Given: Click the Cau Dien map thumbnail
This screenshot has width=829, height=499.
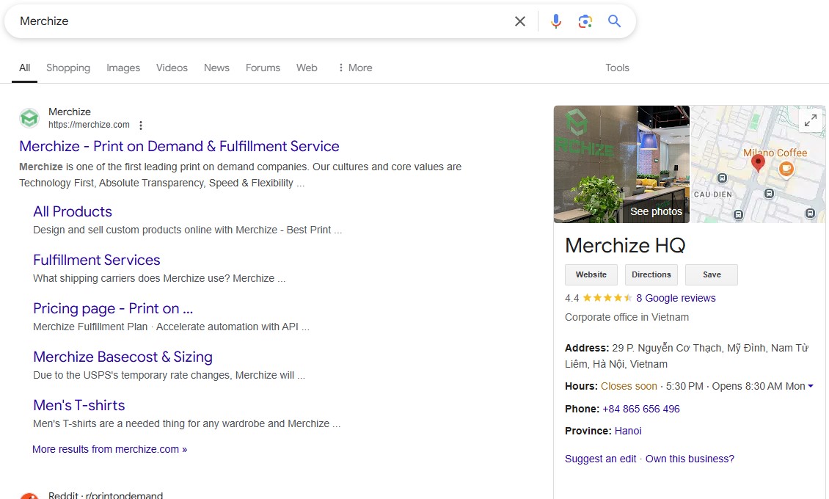Looking at the screenshot, I should click(x=758, y=164).
